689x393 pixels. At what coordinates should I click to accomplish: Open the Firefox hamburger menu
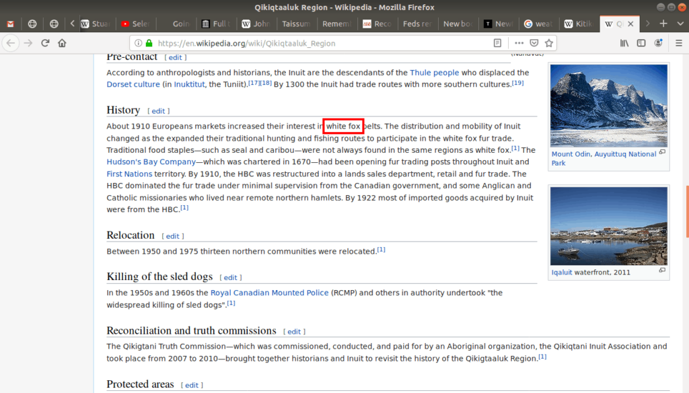click(679, 43)
